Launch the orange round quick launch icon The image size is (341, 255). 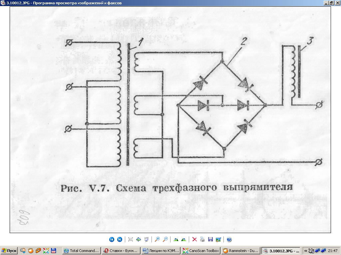pos(31,251)
